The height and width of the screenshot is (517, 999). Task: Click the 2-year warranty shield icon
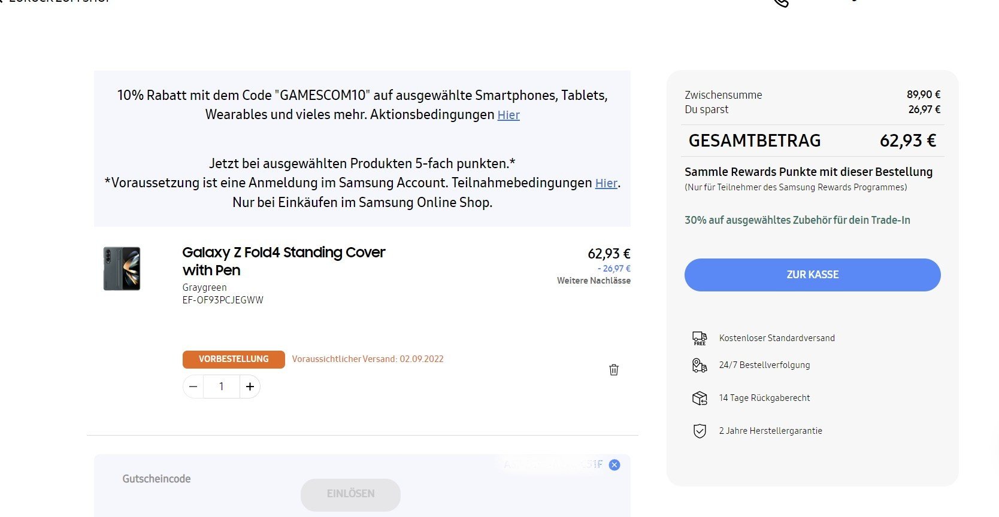point(700,431)
